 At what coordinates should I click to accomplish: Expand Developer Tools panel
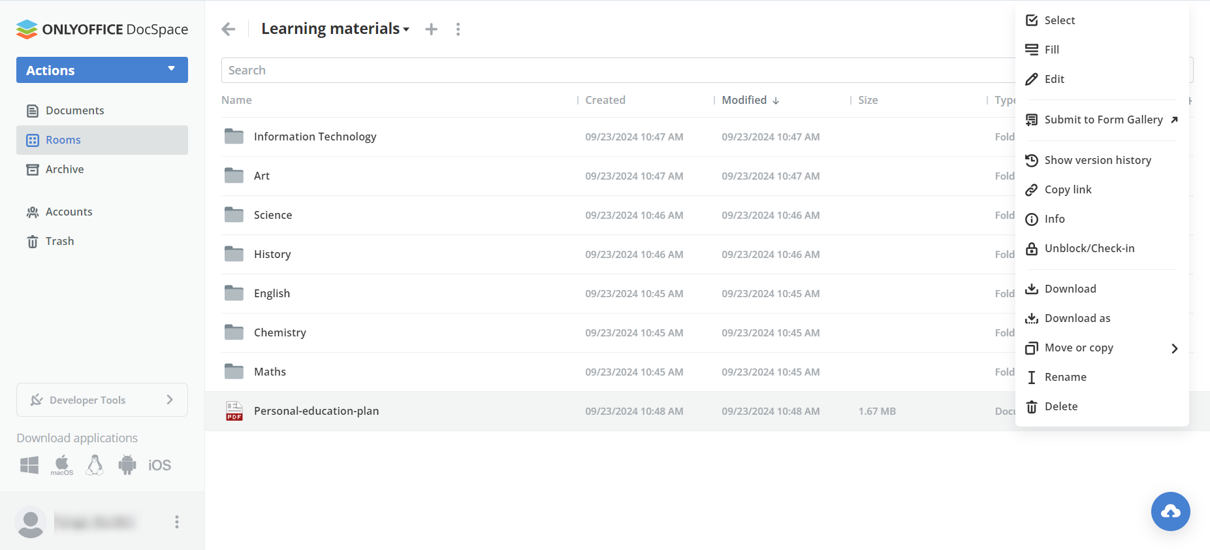[102, 400]
